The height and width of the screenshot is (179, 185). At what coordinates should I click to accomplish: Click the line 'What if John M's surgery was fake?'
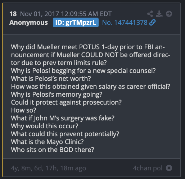coord(63,118)
